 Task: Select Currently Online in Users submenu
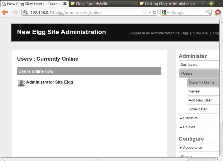(203, 82)
